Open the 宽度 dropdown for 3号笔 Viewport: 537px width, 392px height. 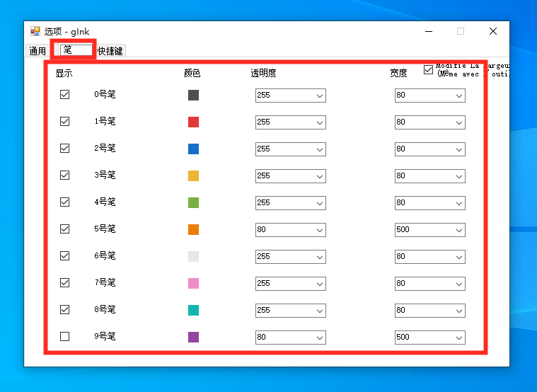coord(429,176)
